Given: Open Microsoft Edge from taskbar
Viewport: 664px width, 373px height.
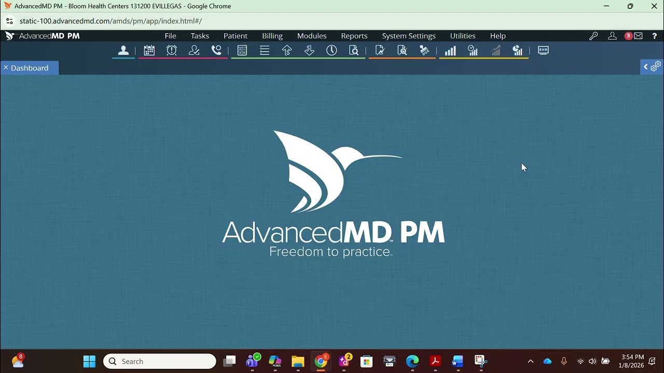Looking at the screenshot, I should (412, 361).
